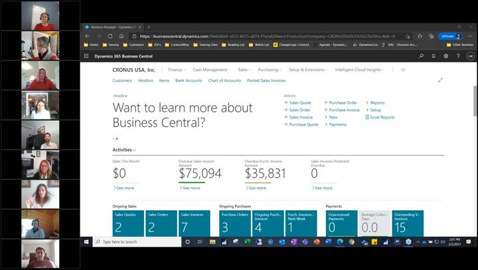Click the Windows search box
The height and width of the screenshot is (270, 478).
point(137,242)
